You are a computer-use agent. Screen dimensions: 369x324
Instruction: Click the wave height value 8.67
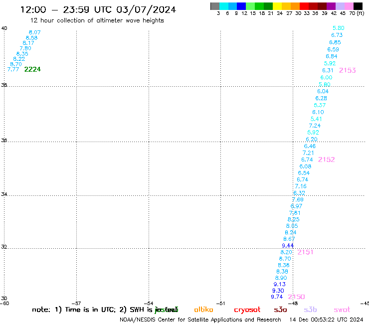pos(289,239)
